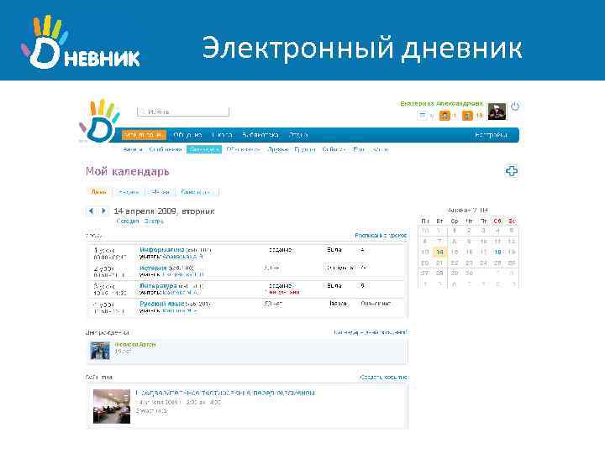The width and height of the screenshot is (605, 453).
Task: Select the highlighted Календарь submenu item
Action: click(204, 149)
